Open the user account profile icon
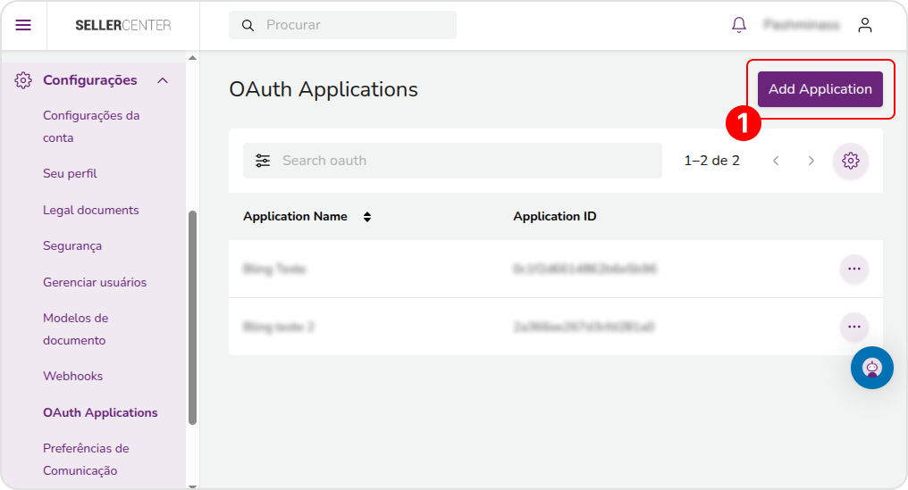This screenshot has height=490, width=908. coord(865,25)
